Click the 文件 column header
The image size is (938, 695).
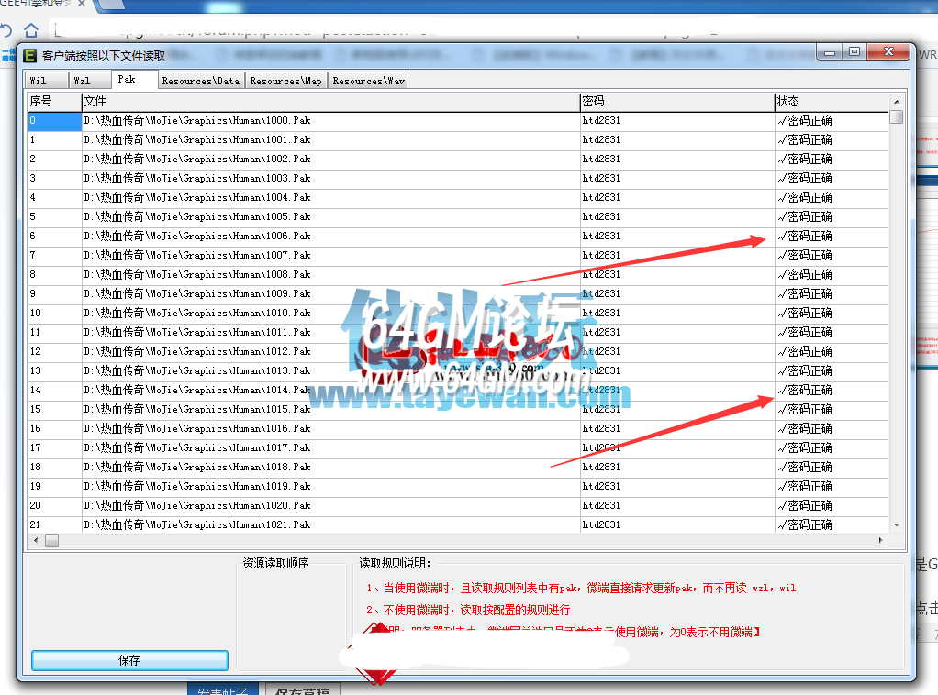point(330,102)
